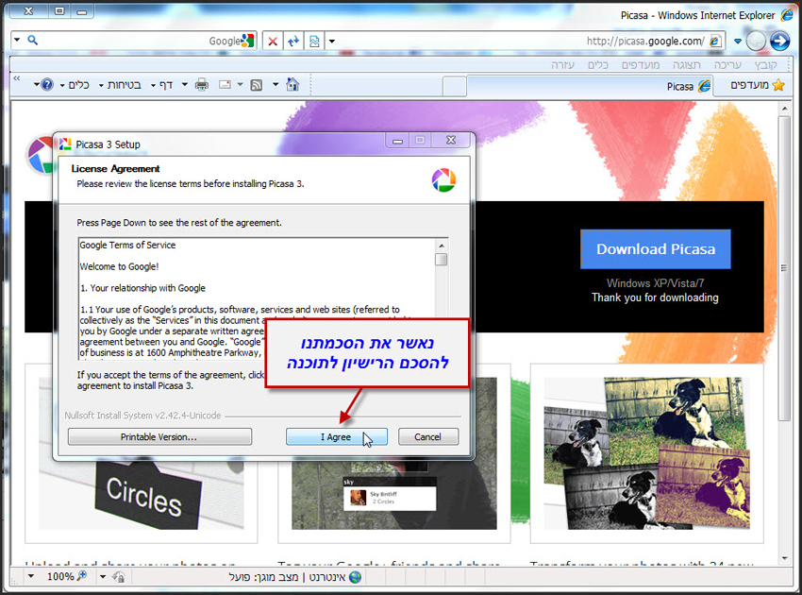Click the status bar security shield icon
Image resolution: width=802 pixels, height=595 pixels.
coord(119,577)
